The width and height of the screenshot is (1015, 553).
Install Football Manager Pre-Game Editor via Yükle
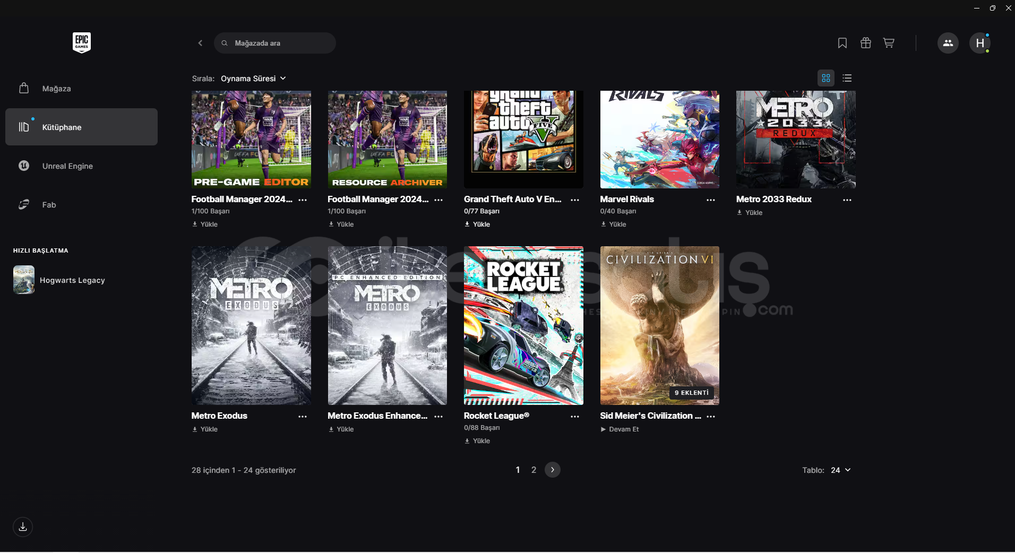[x=205, y=224]
